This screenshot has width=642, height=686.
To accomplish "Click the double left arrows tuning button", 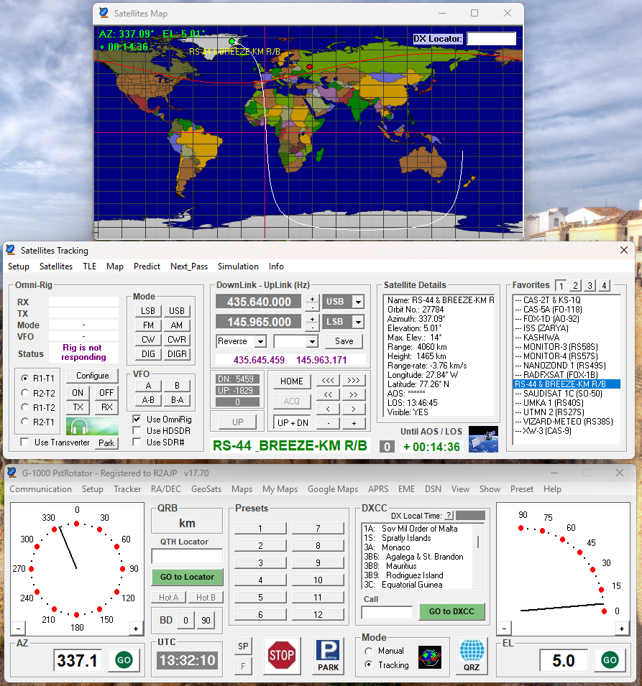I will (x=328, y=394).
